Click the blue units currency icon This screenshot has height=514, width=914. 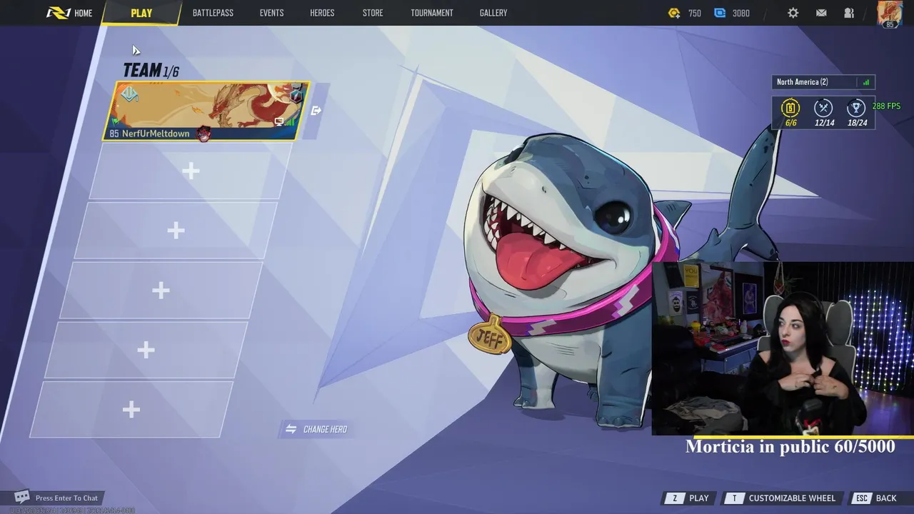(x=720, y=13)
